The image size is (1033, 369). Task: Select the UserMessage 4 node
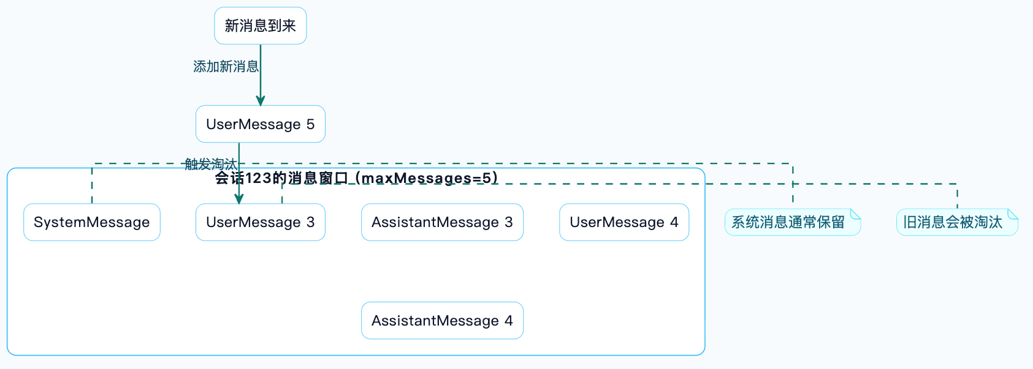click(x=624, y=222)
